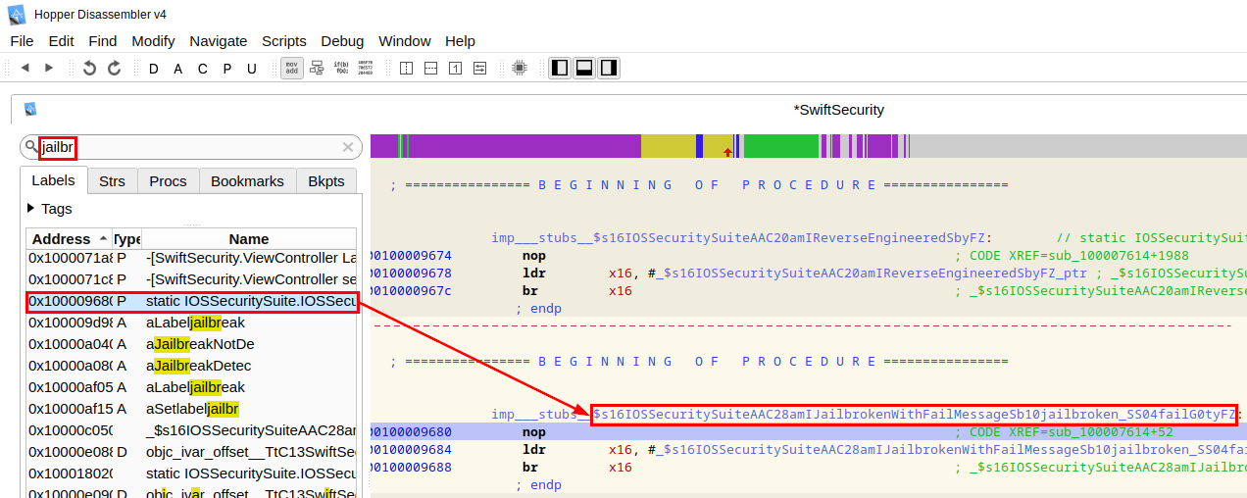
Task: Go back with the left arrow
Action: 25,68
